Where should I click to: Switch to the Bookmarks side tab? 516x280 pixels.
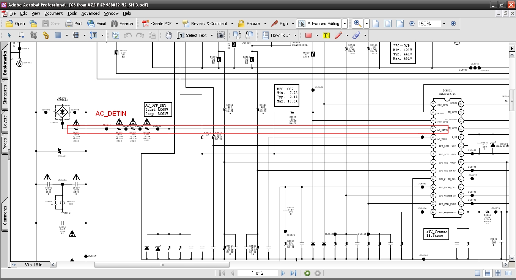pyautogui.click(x=5, y=63)
